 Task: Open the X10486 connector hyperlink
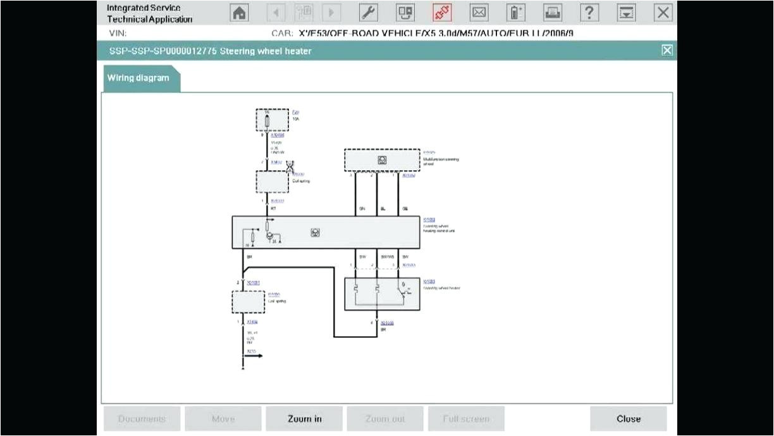[x=278, y=135]
